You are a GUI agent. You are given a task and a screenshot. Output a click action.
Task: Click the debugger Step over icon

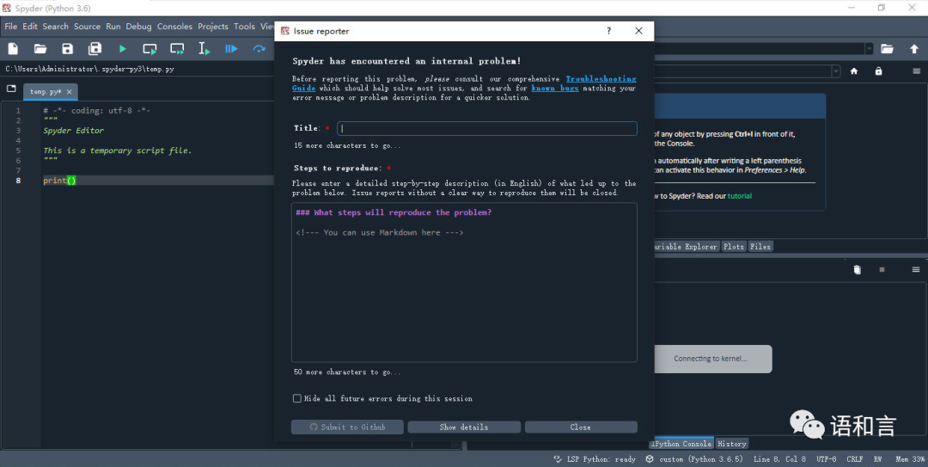pos(259,49)
